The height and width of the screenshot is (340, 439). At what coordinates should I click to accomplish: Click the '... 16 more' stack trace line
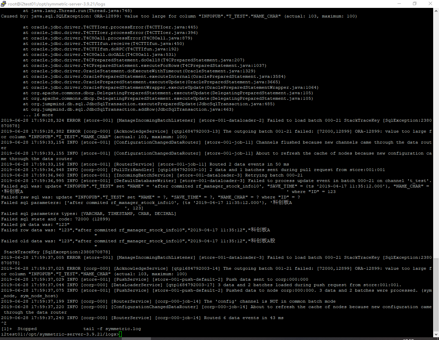(38, 115)
